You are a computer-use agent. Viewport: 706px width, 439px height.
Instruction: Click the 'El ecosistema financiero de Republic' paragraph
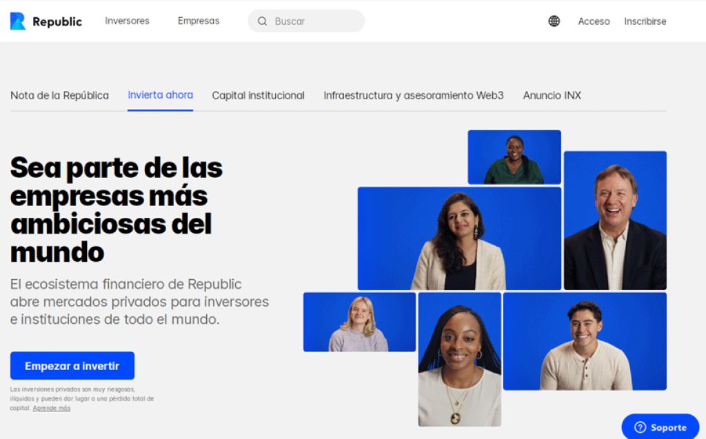point(139,302)
